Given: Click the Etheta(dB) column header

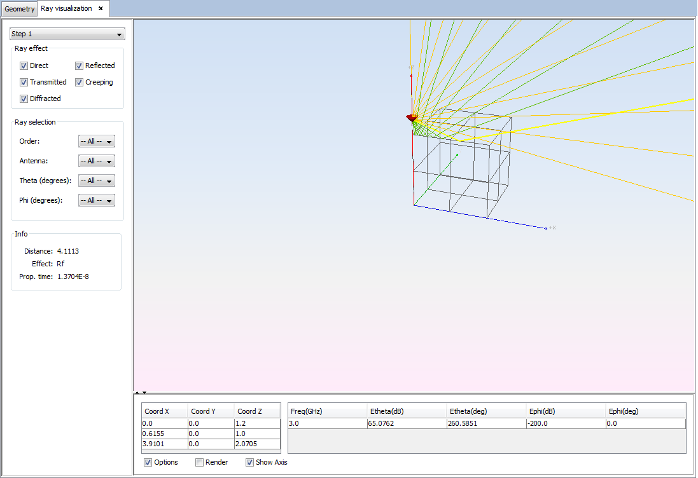Looking at the screenshot, I should pos(407,411).
